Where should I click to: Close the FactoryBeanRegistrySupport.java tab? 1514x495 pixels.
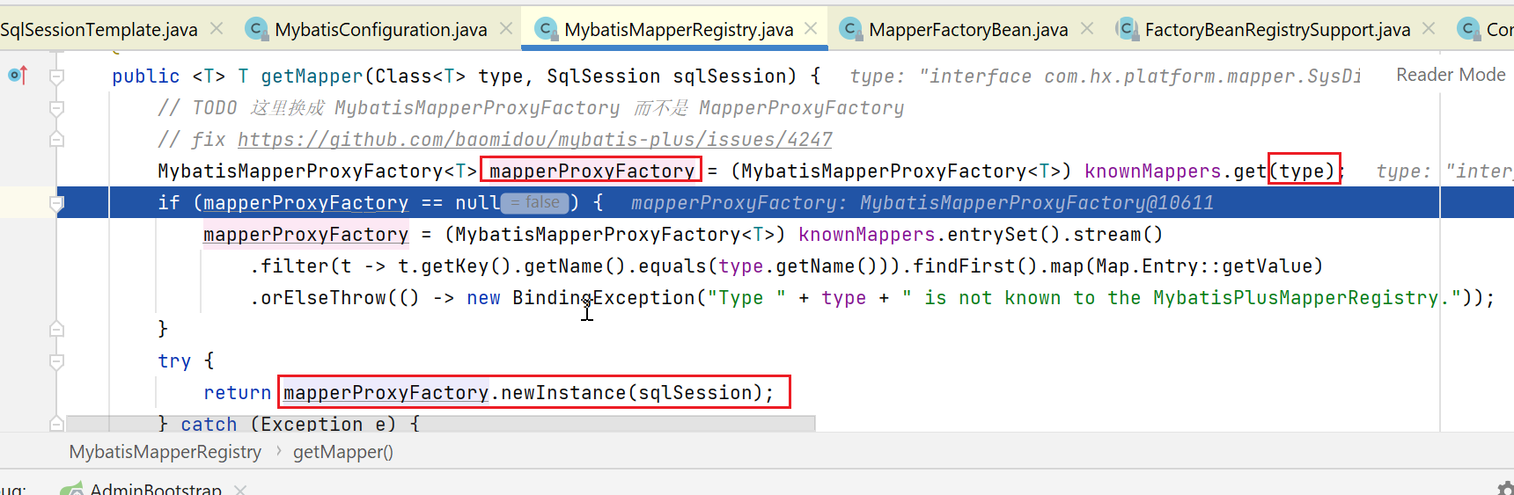[1429, 29]
